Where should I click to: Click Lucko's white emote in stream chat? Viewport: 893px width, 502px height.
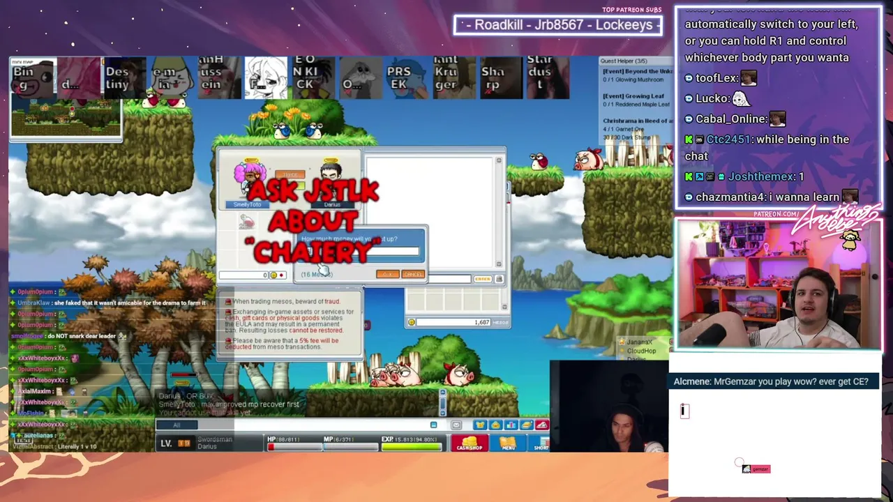click(740, 98)
